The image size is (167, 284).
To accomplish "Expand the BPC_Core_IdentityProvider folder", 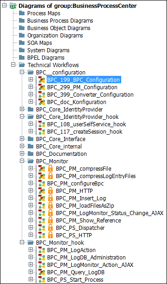I will pyautogui.click(x=22, y=110).
